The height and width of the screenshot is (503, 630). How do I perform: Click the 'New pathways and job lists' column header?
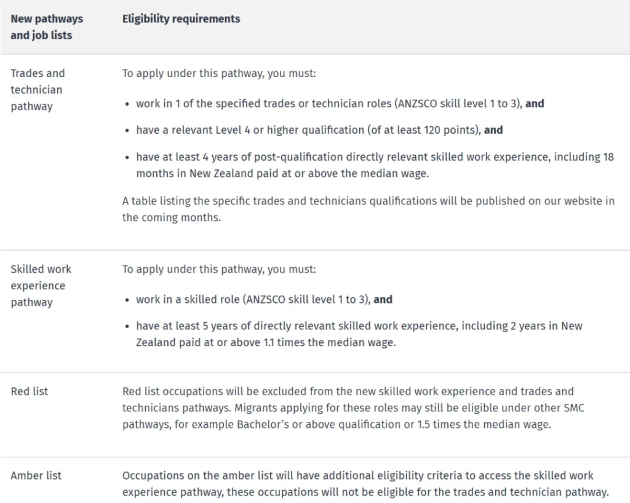coord(47,27)
